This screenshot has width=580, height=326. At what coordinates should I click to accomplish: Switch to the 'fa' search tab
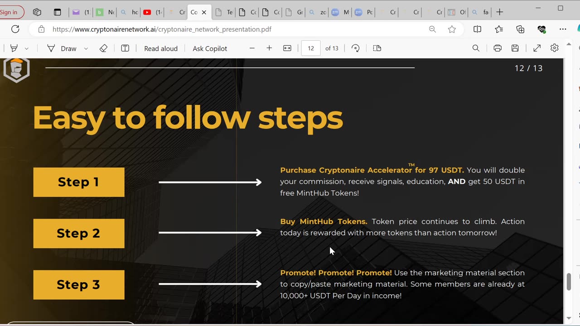pos(480,12)
